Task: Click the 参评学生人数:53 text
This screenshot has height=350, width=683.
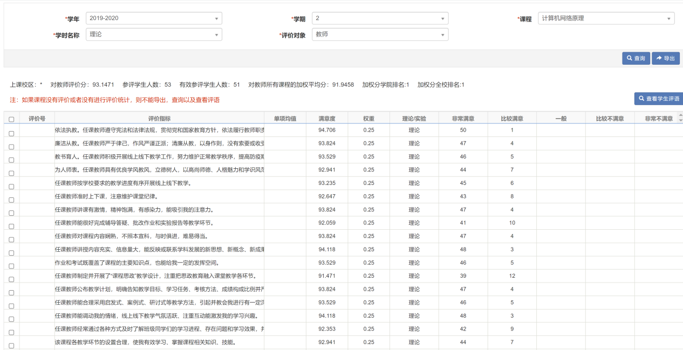Action: (x=147, y=85)
